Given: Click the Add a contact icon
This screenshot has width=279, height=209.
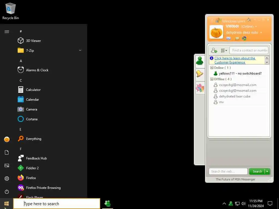Looking at the screenshot, I should 214,50.
